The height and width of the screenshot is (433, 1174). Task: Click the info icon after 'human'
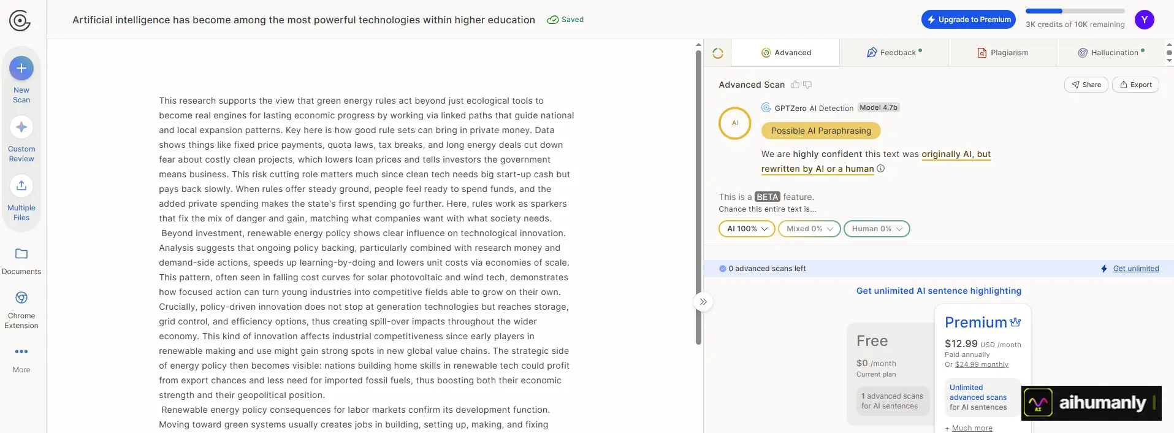point(880,169)
